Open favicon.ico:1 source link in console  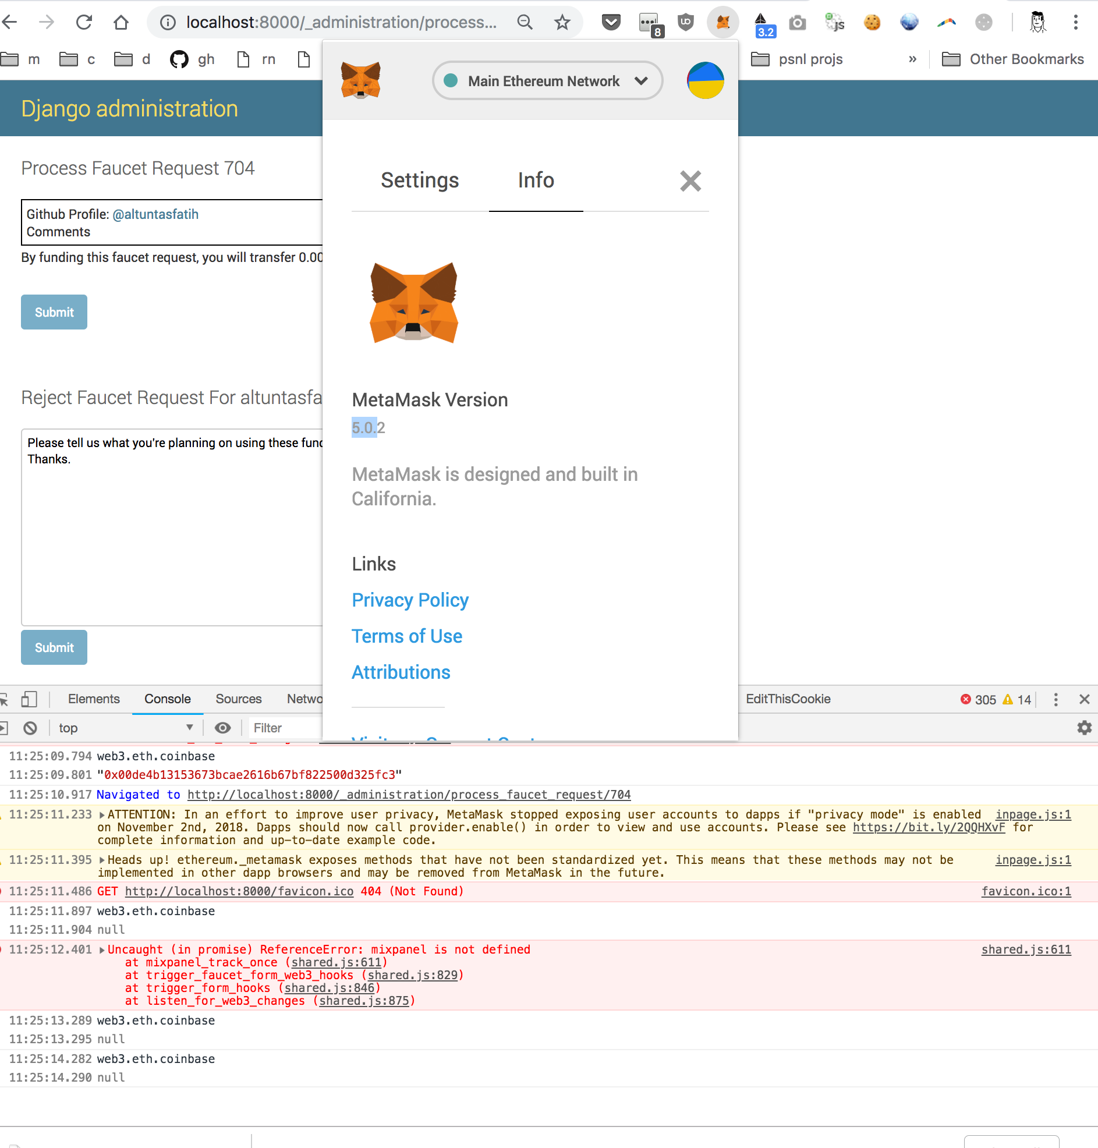tap(1026, 891)
